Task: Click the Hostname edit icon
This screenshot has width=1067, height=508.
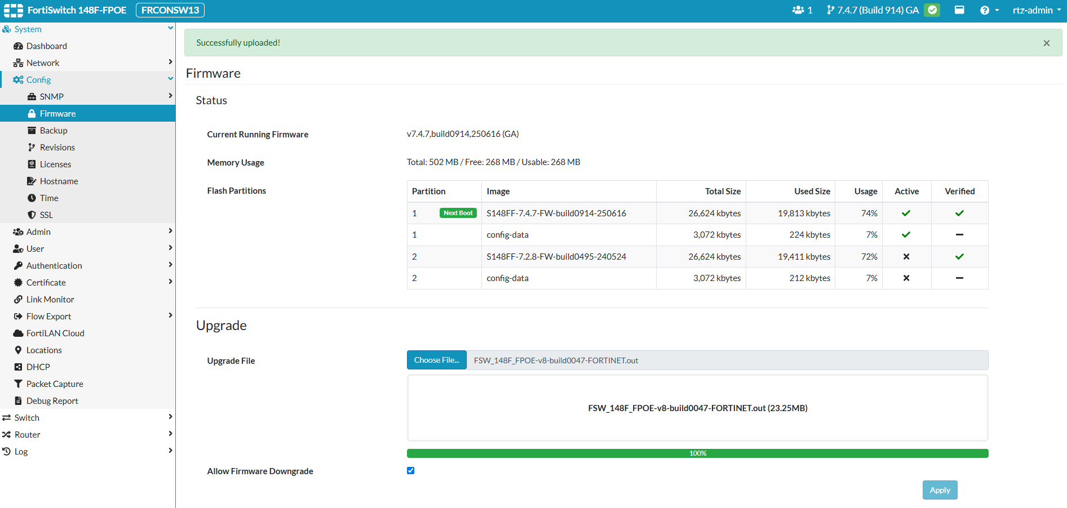Action: (32, 181)
